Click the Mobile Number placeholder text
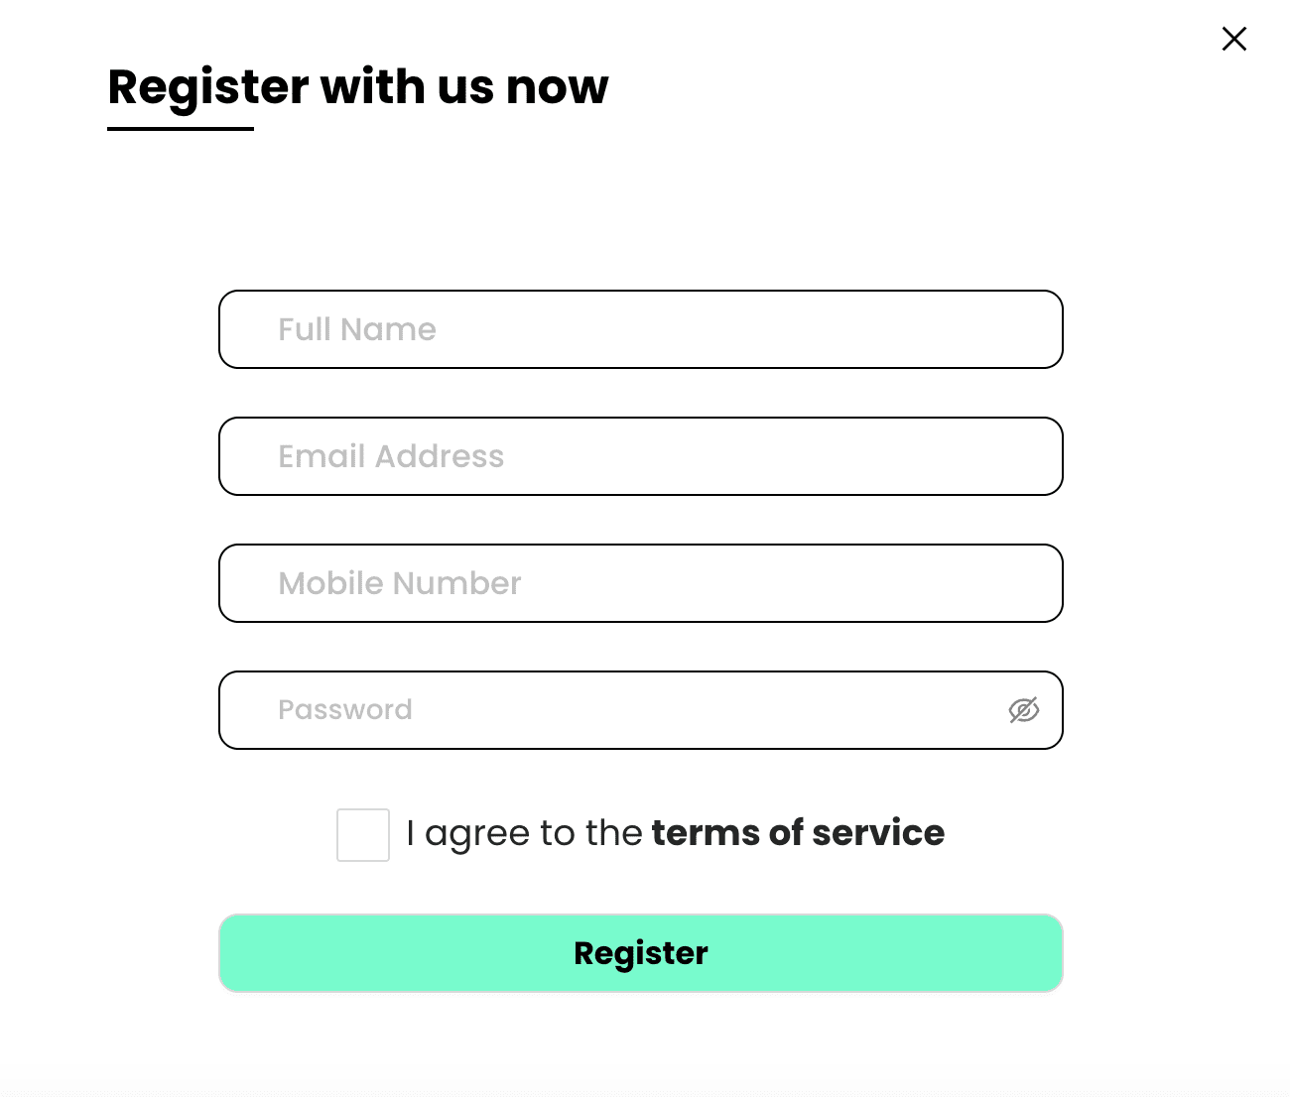The height and width of the screenshot is (1097, 1290). [400, 583]
